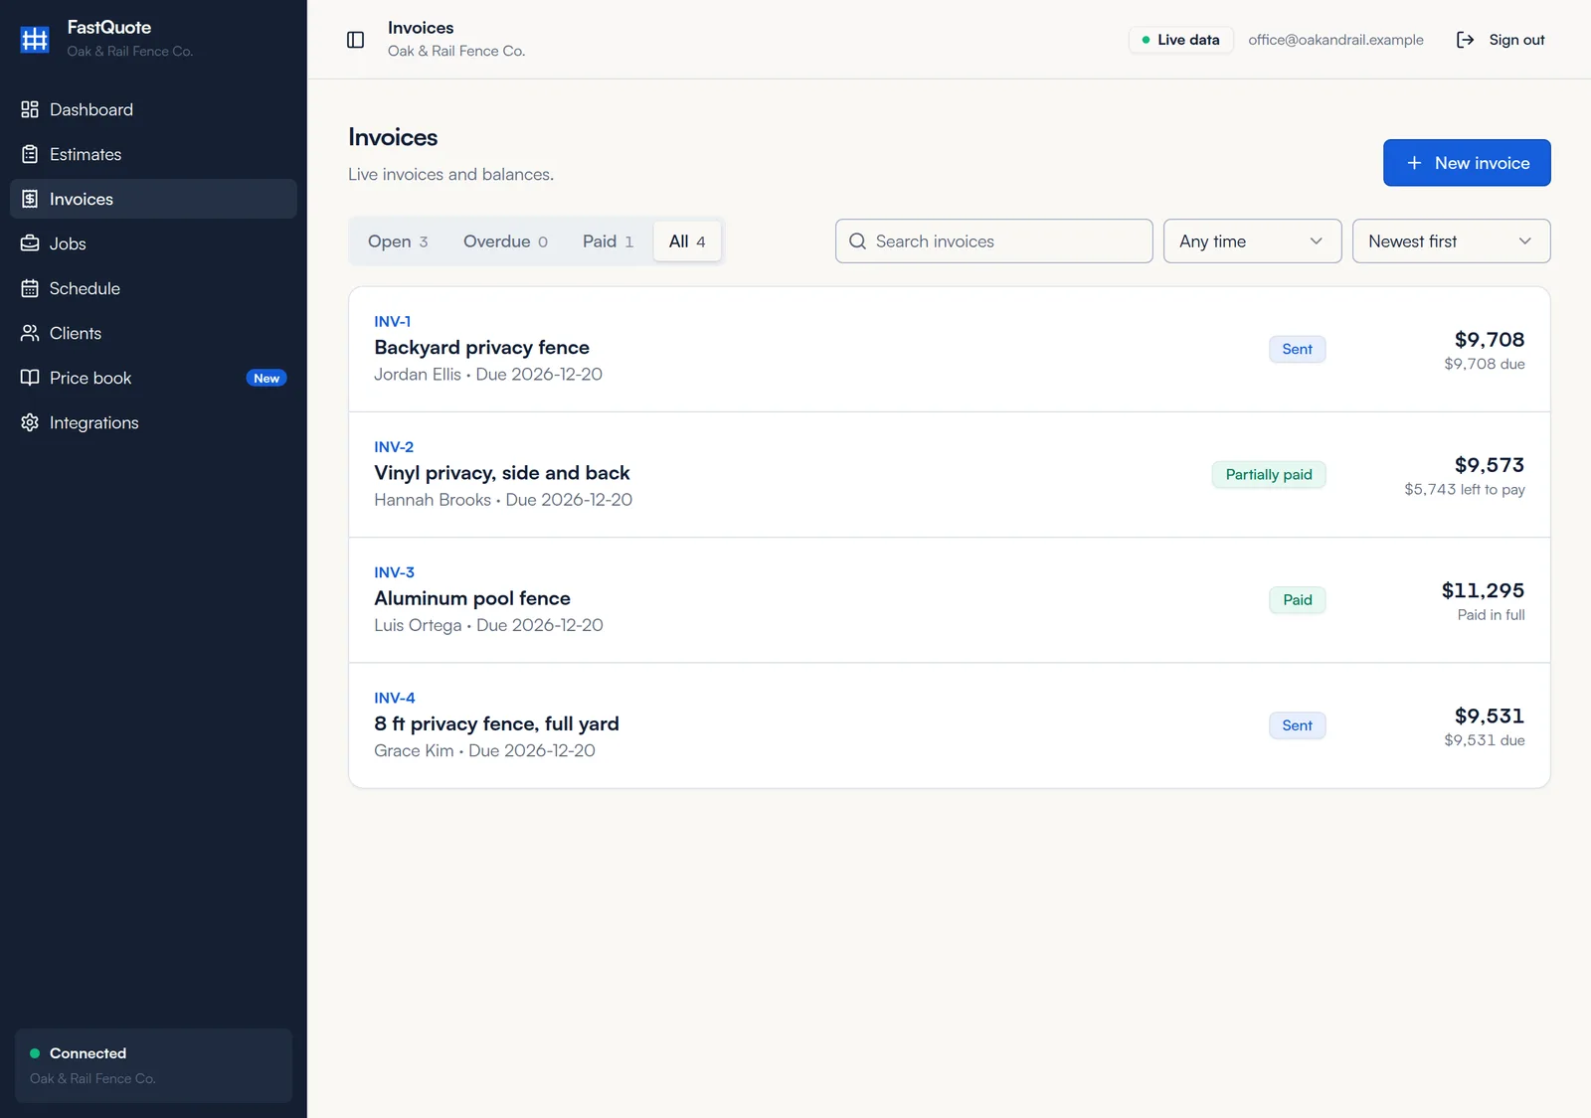Click the magnifier icon in search box

[857, 241]
